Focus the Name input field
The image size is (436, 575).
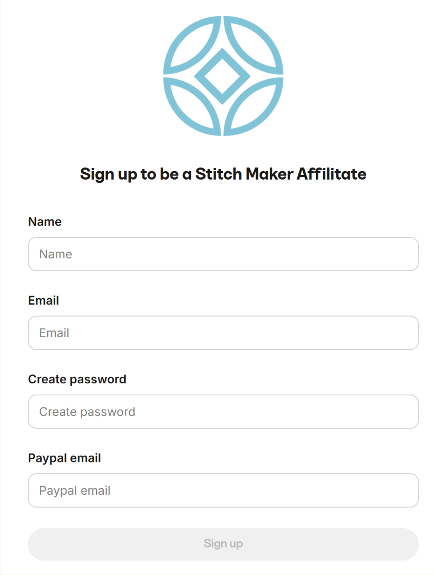(x=223, y=254)
